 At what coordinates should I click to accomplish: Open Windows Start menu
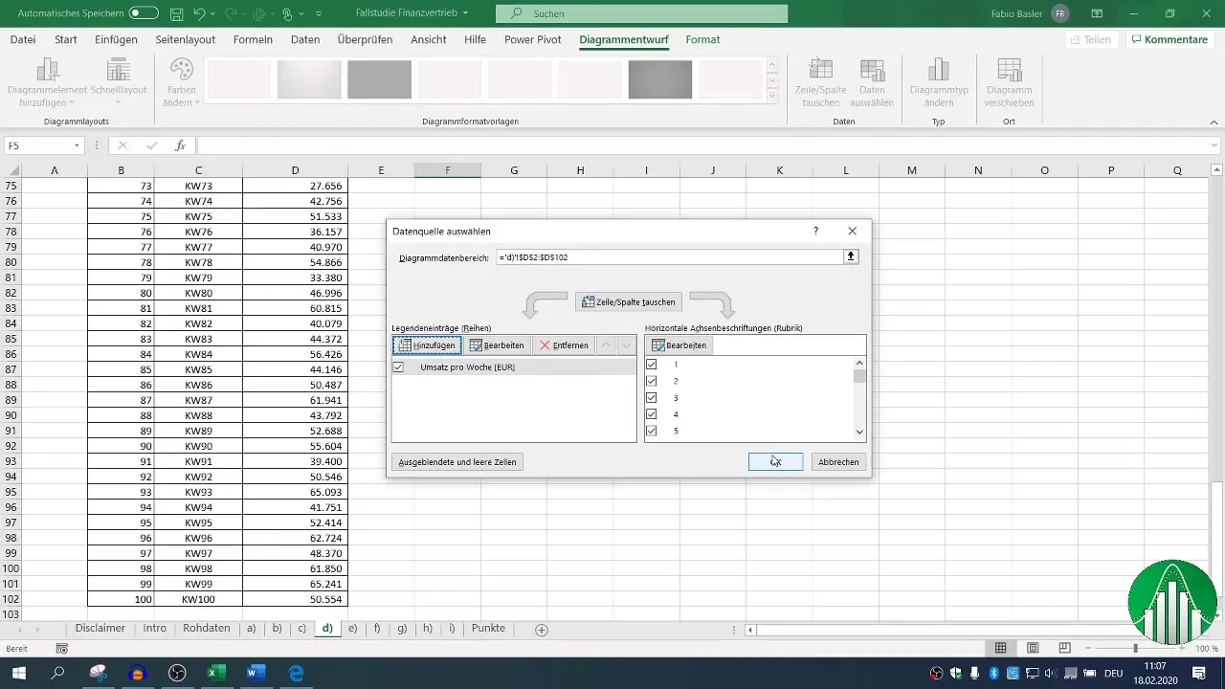(x=18, y=673)
